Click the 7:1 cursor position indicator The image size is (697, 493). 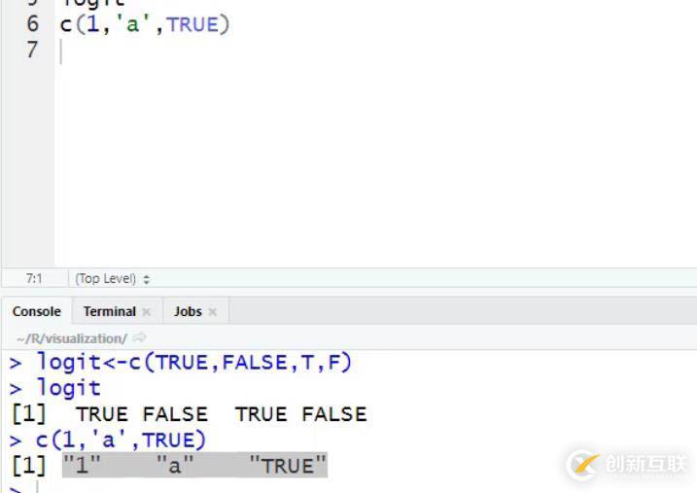34,279
